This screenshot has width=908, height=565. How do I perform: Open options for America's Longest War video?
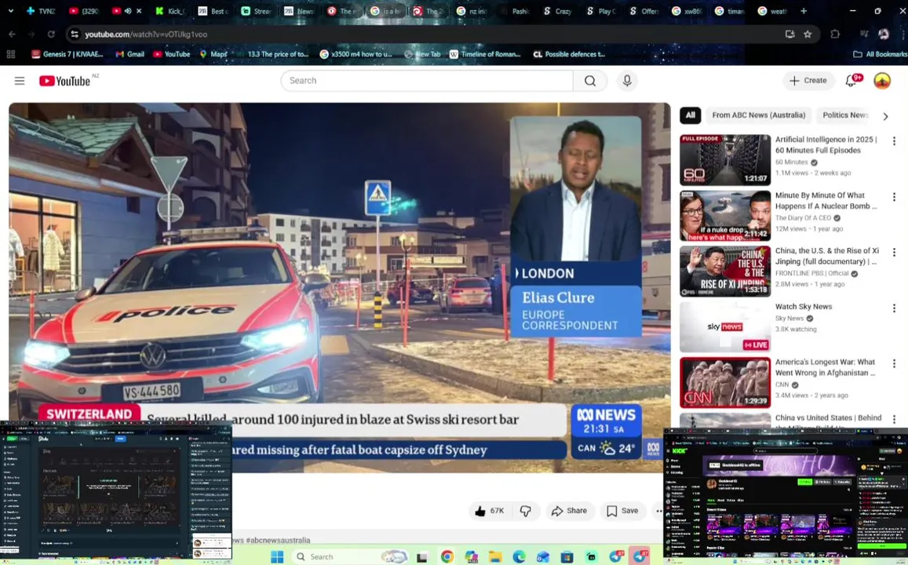coord(894,363)
